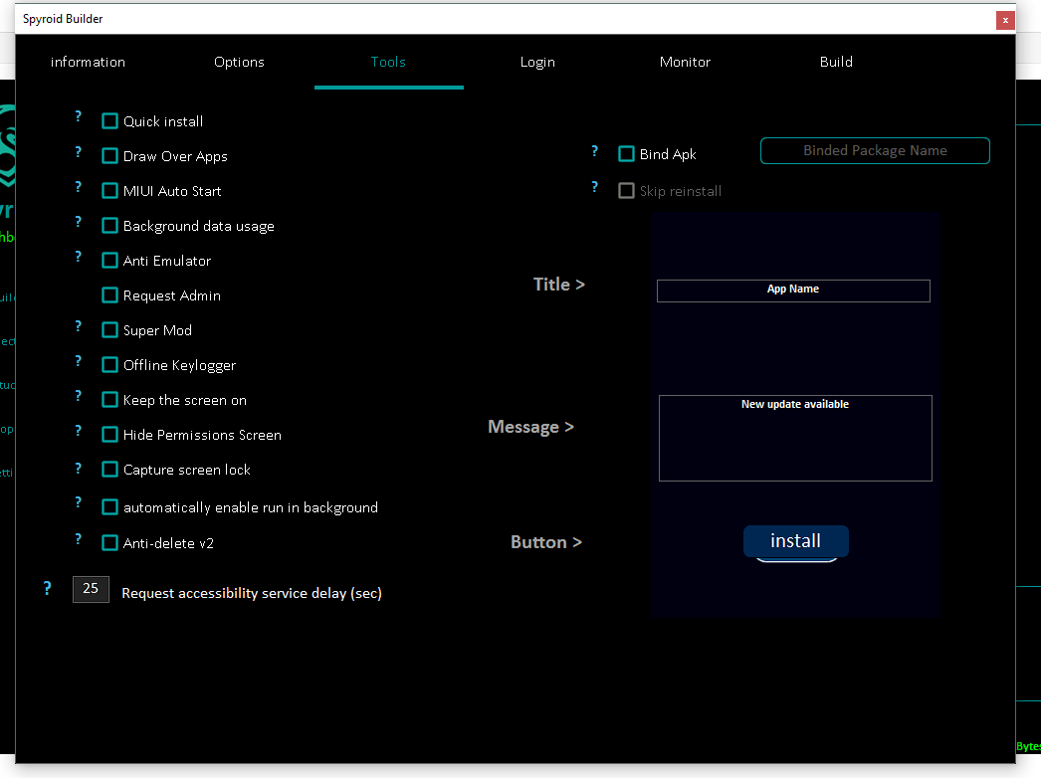Show help for Super Mod option
Image resolution: width=1041 pixels, height=778 pixels.
[78, 326]
